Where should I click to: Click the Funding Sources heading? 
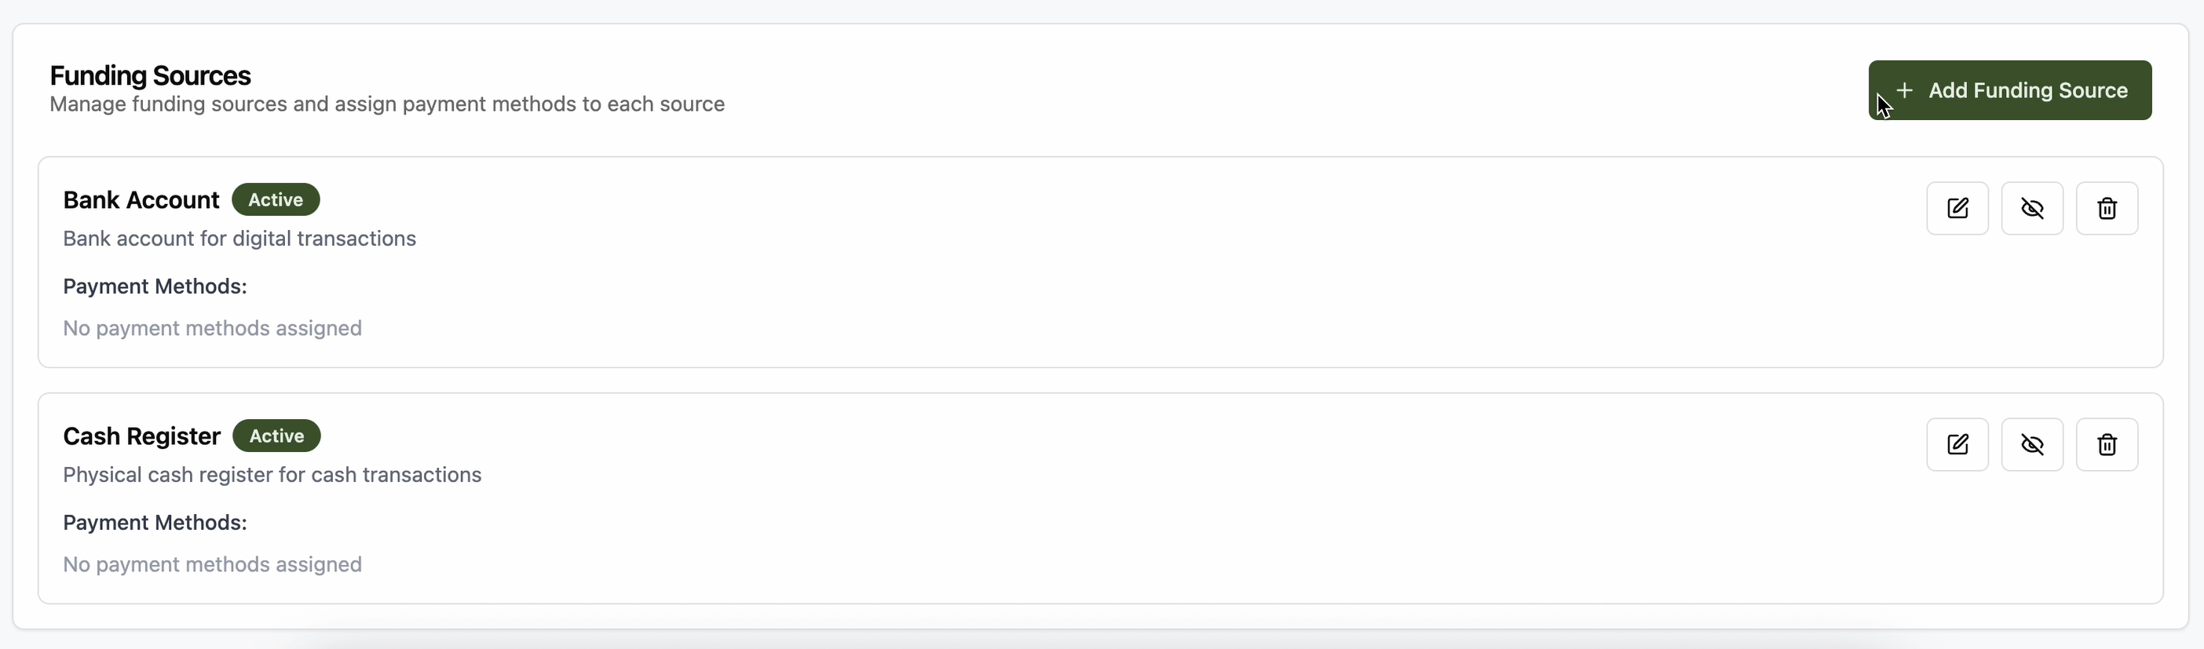pyautogui.click(x=151, y=75)
